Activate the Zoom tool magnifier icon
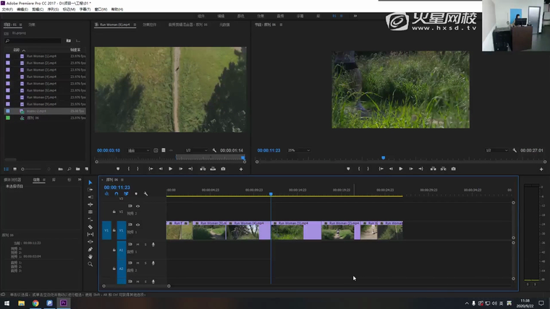 tap(90, 264)
